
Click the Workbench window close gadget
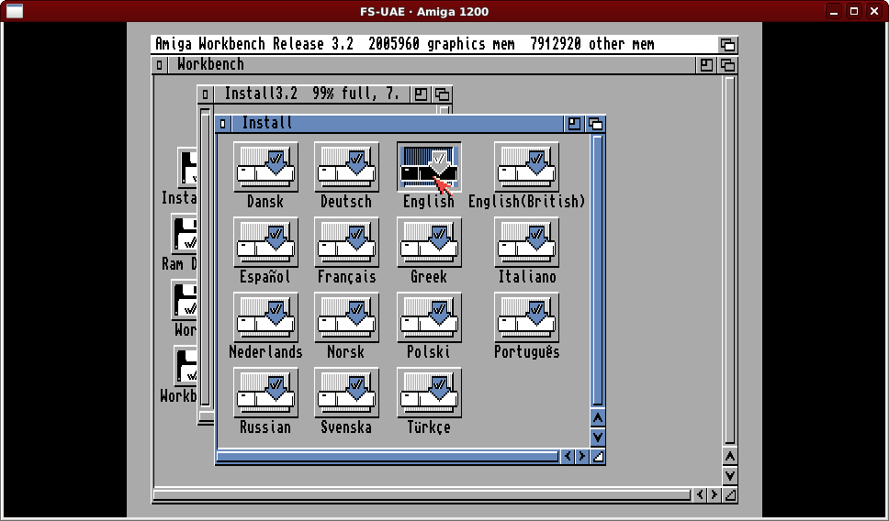click(159, 65)
